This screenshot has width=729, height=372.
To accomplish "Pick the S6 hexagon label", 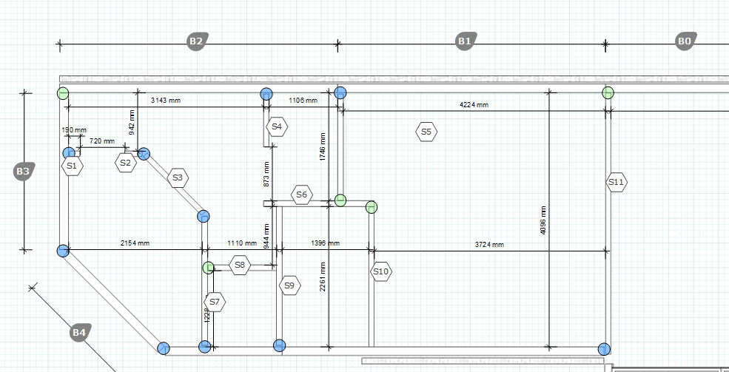I will click(x=301, y=195).
